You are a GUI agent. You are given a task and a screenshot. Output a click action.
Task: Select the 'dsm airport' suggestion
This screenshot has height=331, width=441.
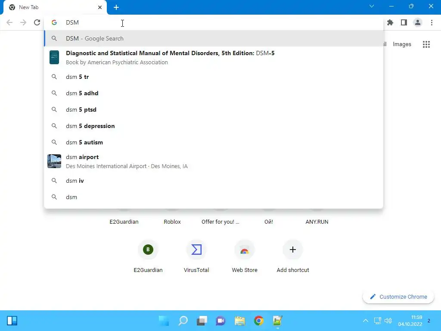click(214, 161)
